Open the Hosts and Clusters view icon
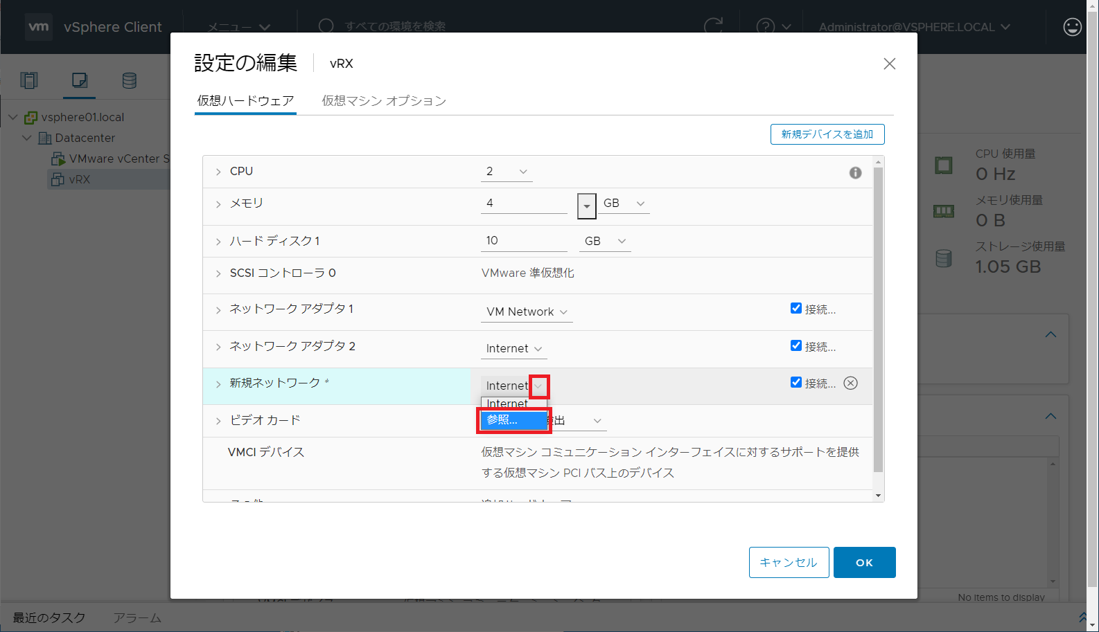1099x632 pixels. [29, 80]
